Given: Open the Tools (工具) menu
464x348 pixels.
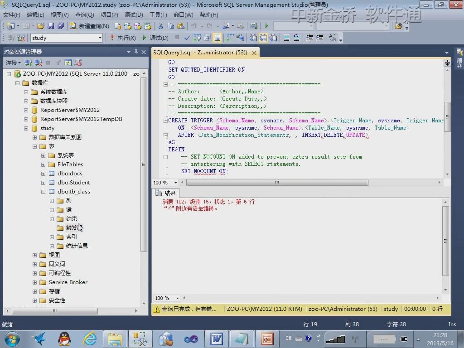Looking at the screenshot, I should (158, 15).
